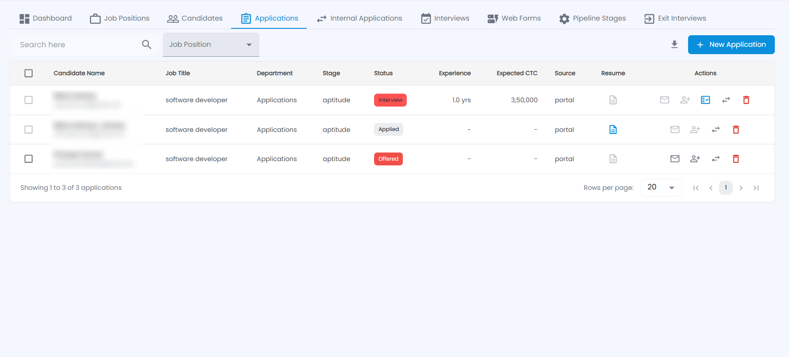Image resolution: width=789 pixels, height=357 pixels.
Task: Open the Job Position filter dropdown
Action: coord(211,45)
